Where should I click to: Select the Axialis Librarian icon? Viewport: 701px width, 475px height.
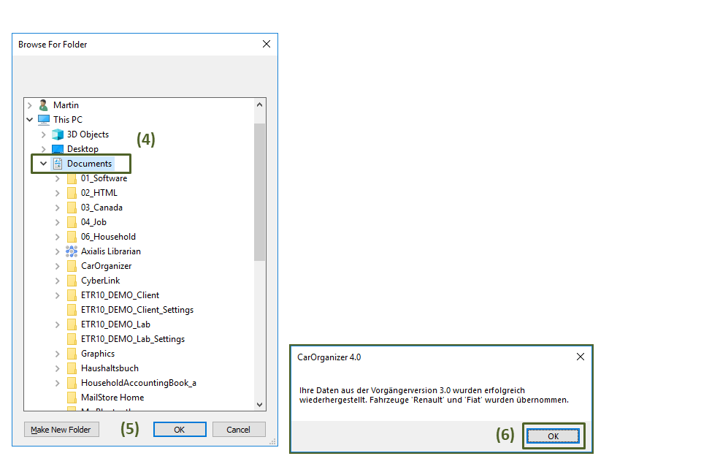[72, 251]
